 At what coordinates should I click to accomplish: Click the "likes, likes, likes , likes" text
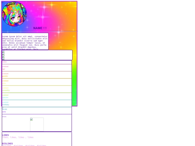[x=18, y=137]
